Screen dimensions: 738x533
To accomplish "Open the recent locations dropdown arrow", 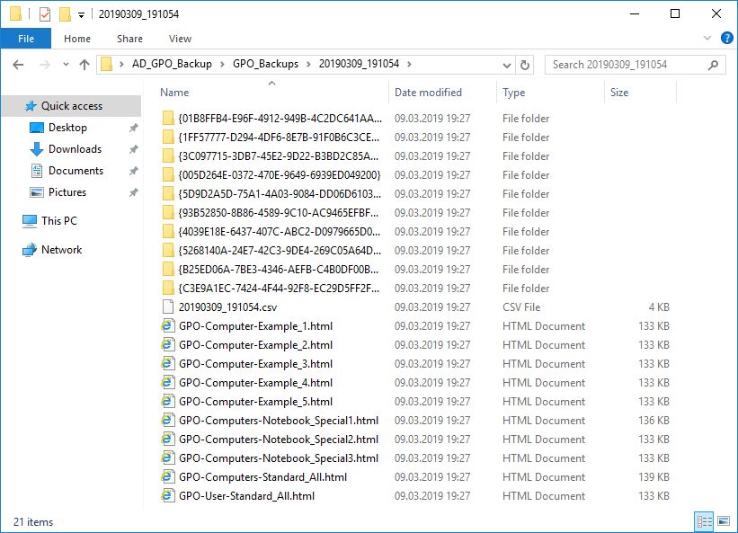I will [66, 65].
